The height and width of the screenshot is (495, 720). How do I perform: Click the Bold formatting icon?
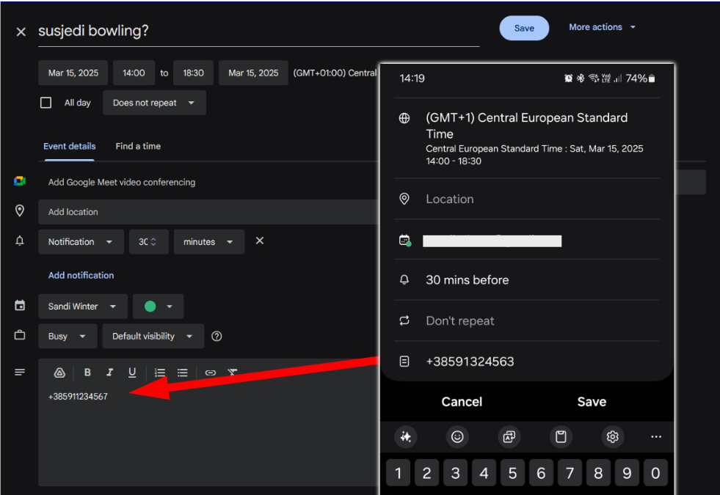click(x=87, y=373)
